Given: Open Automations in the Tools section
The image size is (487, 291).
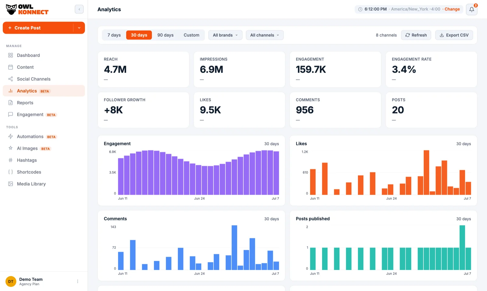Looking at the screenshot, I should (x=44, y=137).
